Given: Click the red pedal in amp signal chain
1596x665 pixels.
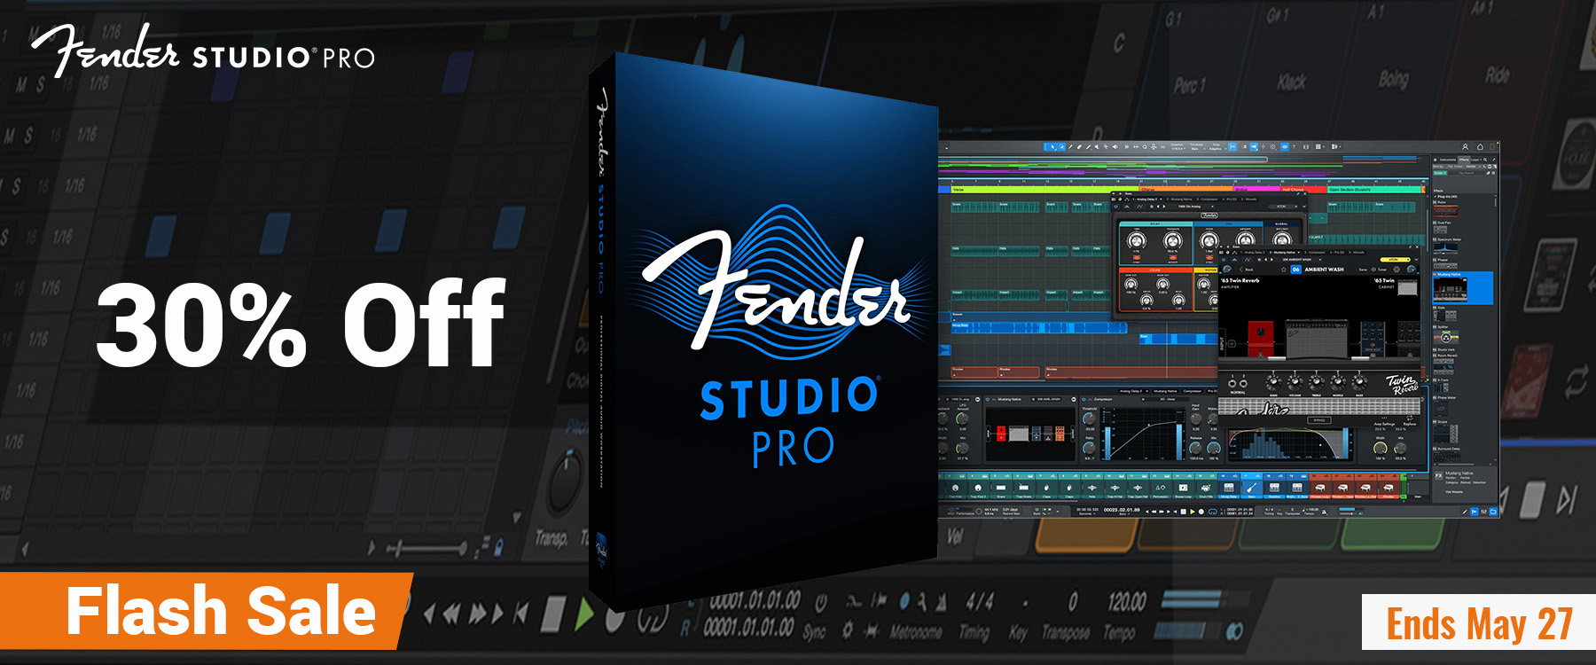Looking at the screenshot, I should tap(1261, 339).
